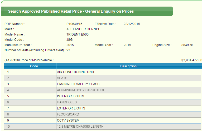Screen dimensions: 202x131
Task: Click PRP number value P19649/15
Action: (x=74, y=24)
